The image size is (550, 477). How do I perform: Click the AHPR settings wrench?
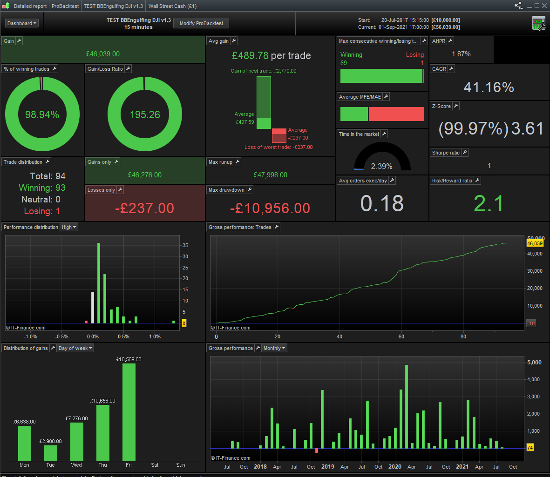[x=450, y=41]
